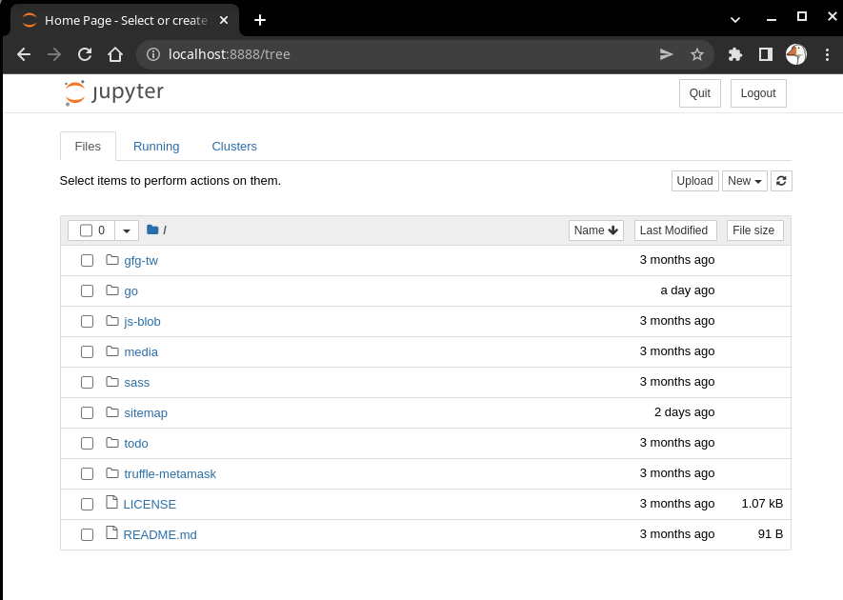843x600 pixels.
Task: Check the sass folder checkbox
Action: pos(87,383)
